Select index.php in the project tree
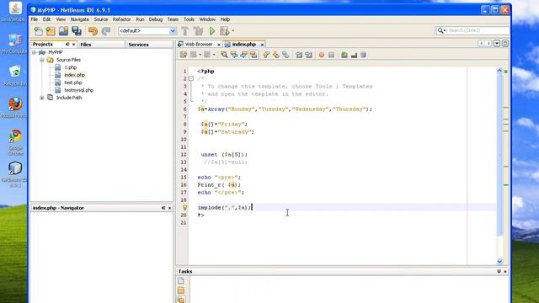The image size is (539, 303). pyautogui.click(x=75, y=75)
